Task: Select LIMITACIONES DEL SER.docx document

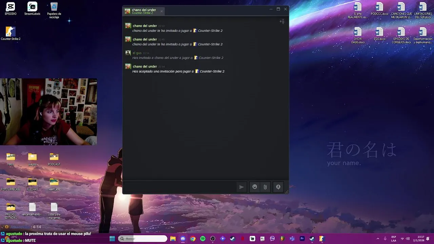Action: click(x=422, y=10)
